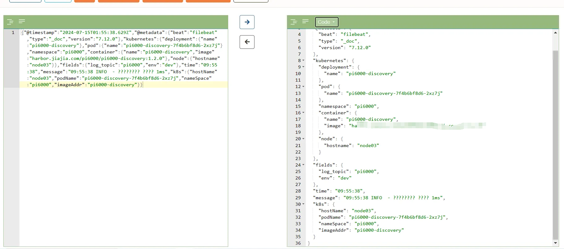The height and width of the screenshot is (249, 564).
Task: Compact JSON in the right editor
Action: pyautogui.click(x=305, y=21)
